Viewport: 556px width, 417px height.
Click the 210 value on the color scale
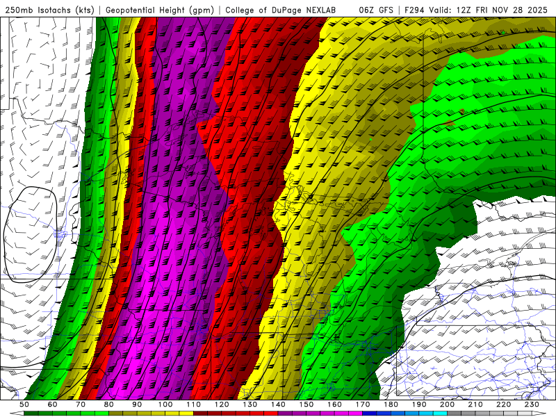pos(475,404)
